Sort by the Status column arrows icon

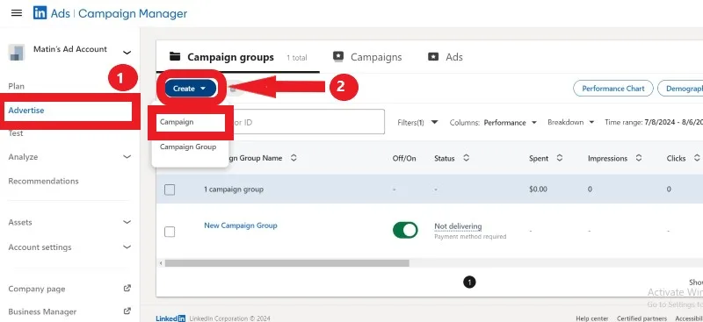467,158
